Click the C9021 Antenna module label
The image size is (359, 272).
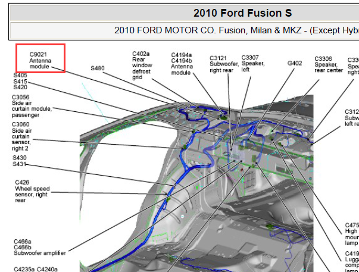[40, 61]
